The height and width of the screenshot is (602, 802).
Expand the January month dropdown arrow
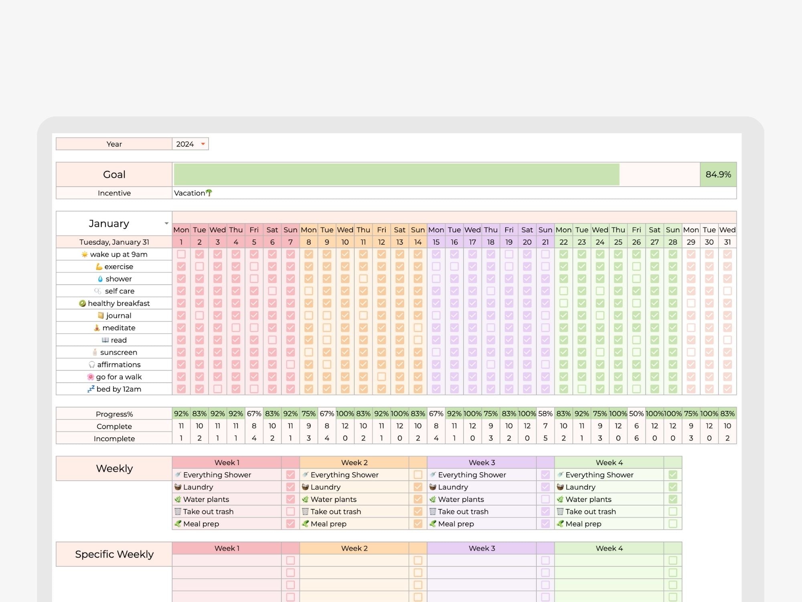point(166,224)
